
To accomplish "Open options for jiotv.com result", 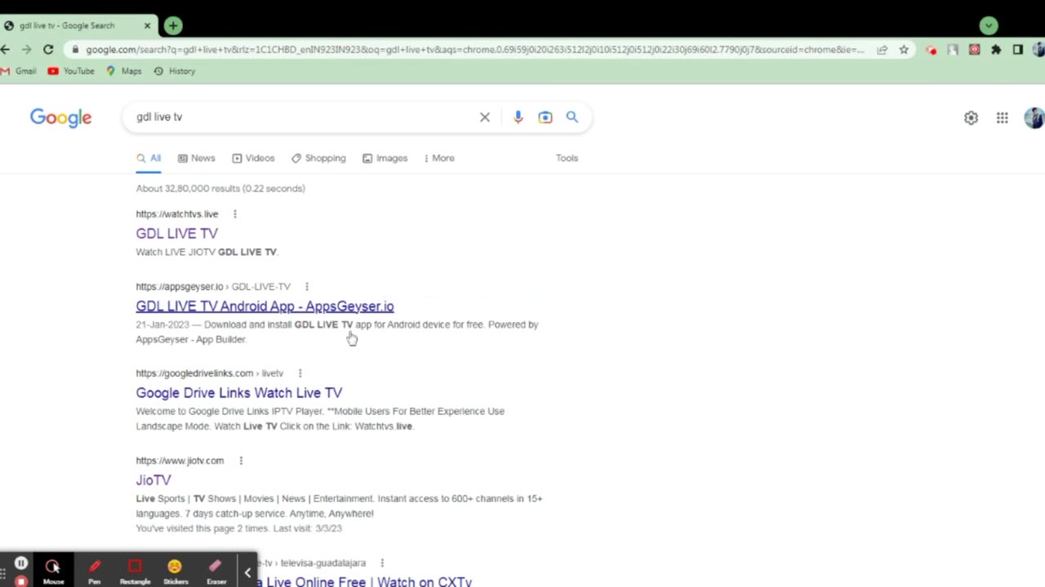I will pyautogui.click(x=241, y=461).
